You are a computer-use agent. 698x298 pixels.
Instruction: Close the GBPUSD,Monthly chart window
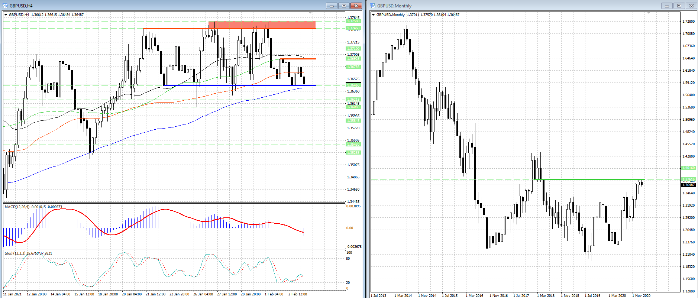[691, 6]
